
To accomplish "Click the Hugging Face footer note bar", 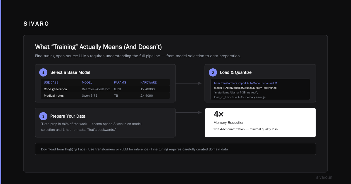I will [x=175, y=149].
